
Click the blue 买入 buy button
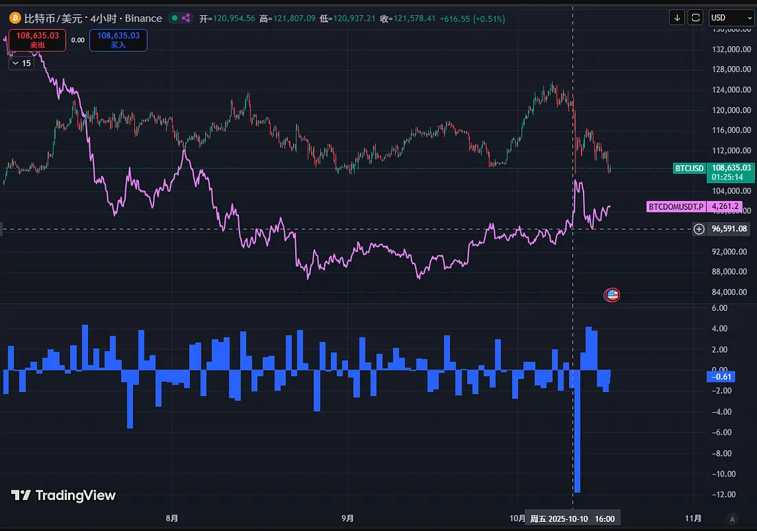118,40
